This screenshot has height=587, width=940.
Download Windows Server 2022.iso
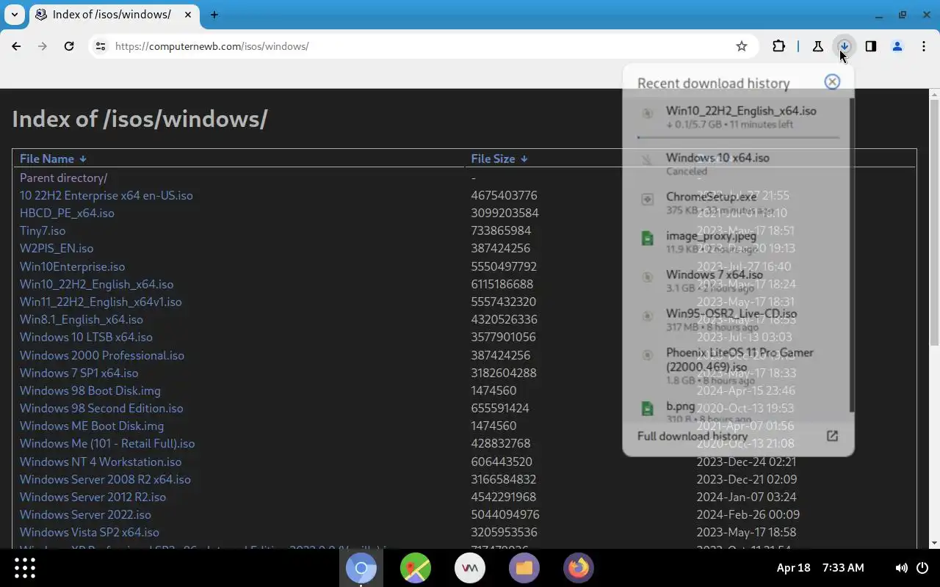click(x=85, y=514)
